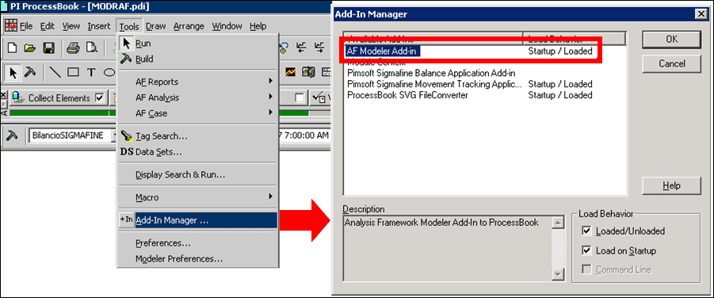Select the Run mode pointer tool in toolbar

point(13,72)
